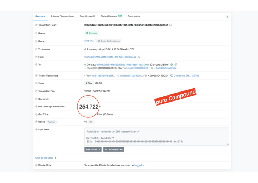258x183 pixels.
Task: Open the Internal Transactions tab
Action: 62,16
